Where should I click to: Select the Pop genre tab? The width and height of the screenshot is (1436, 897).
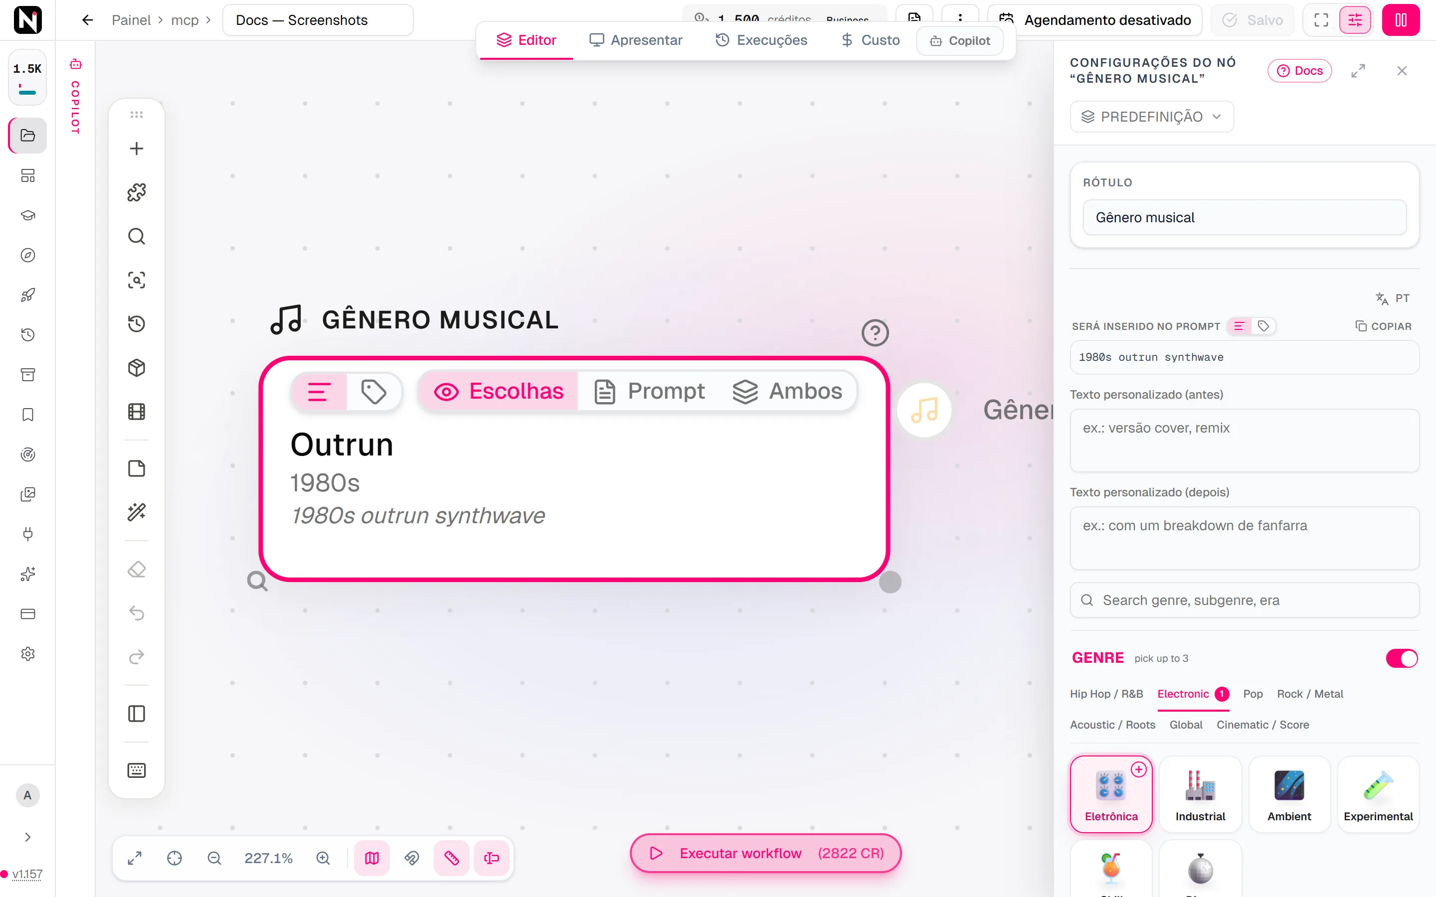(x=1253, y=694)
